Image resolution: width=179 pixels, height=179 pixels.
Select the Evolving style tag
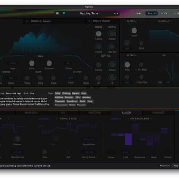[66, 94]
